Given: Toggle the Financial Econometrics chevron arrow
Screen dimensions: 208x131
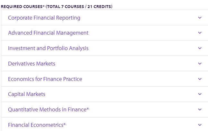Looking at the screenshot, I should [x=200, y=125].
